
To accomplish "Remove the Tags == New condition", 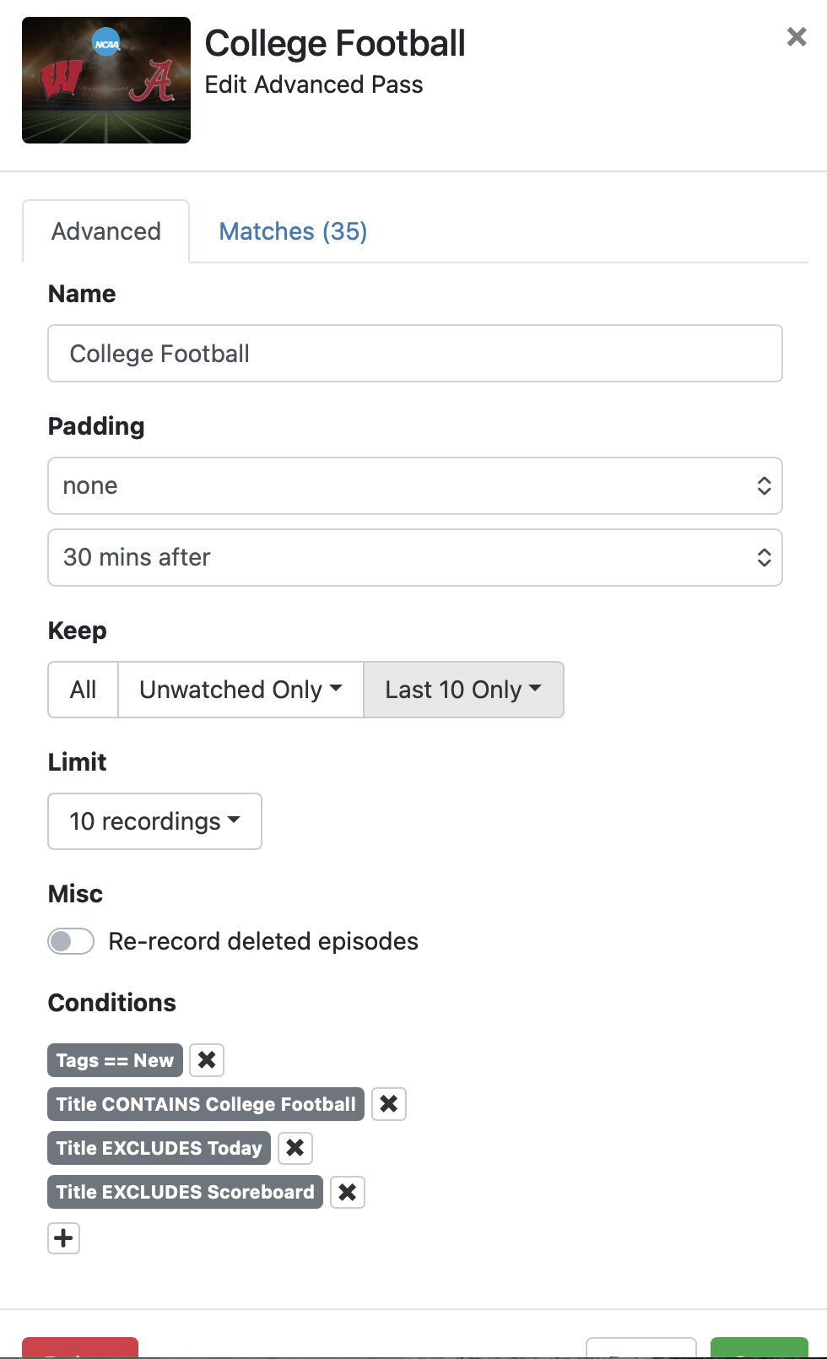I will (x=207, y=1059).
